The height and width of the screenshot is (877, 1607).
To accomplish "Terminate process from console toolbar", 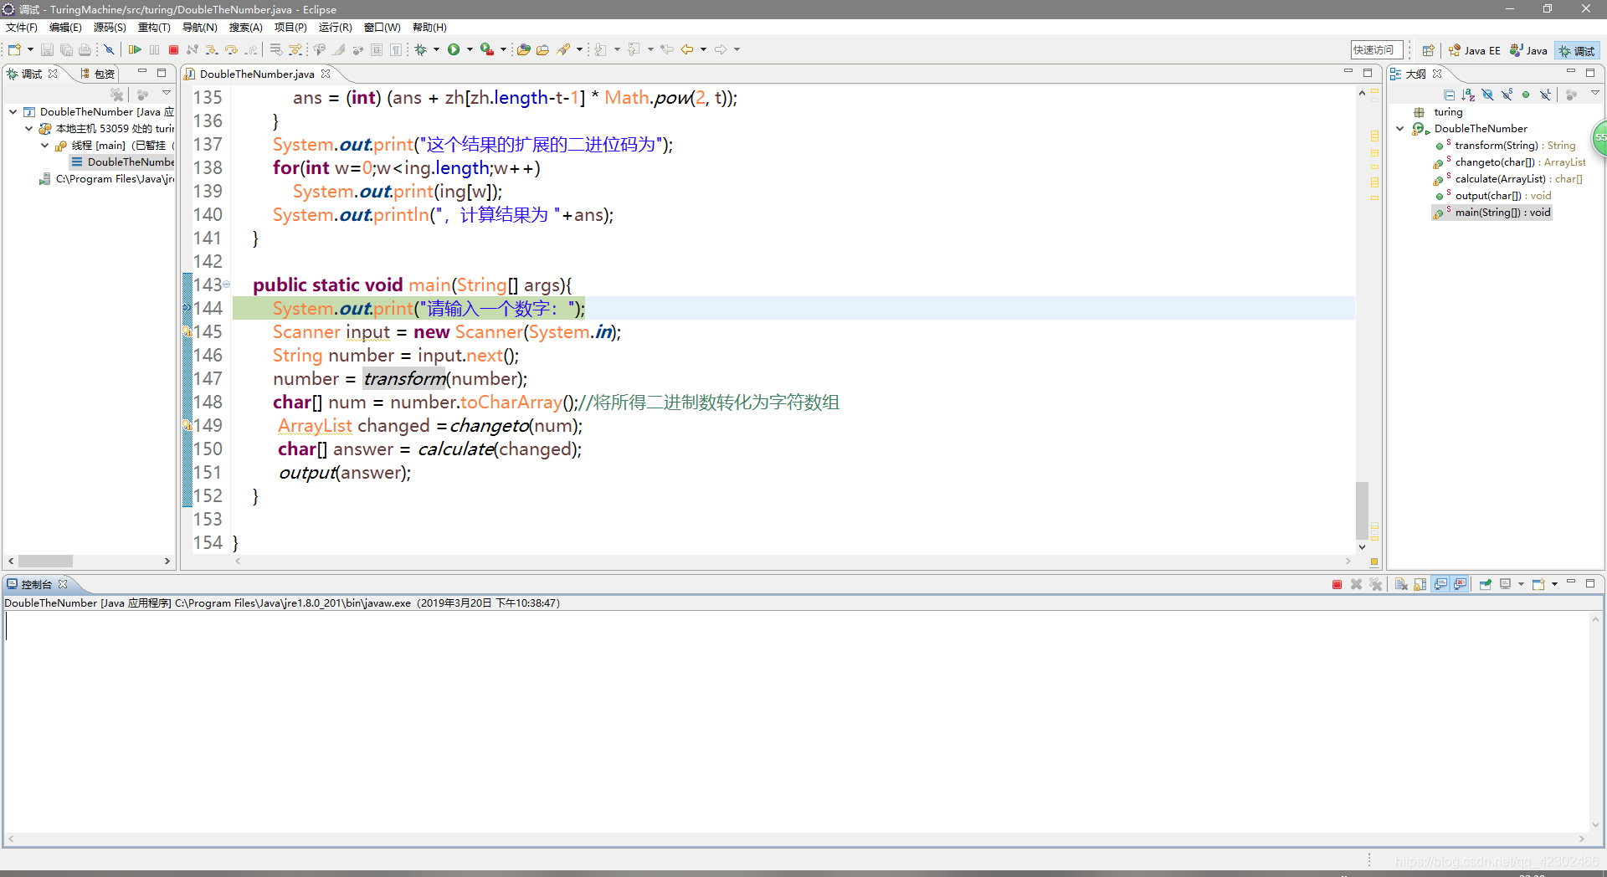I will (1337, 584).
